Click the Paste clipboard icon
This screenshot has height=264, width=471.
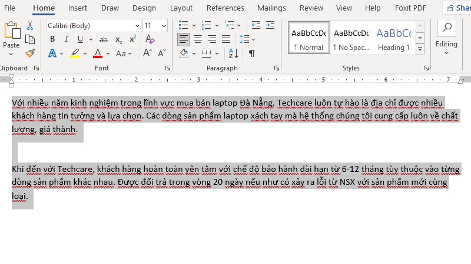pos(12,31)
